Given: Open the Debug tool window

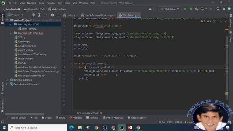Looking at the screenshot, I should click(47, 118).
